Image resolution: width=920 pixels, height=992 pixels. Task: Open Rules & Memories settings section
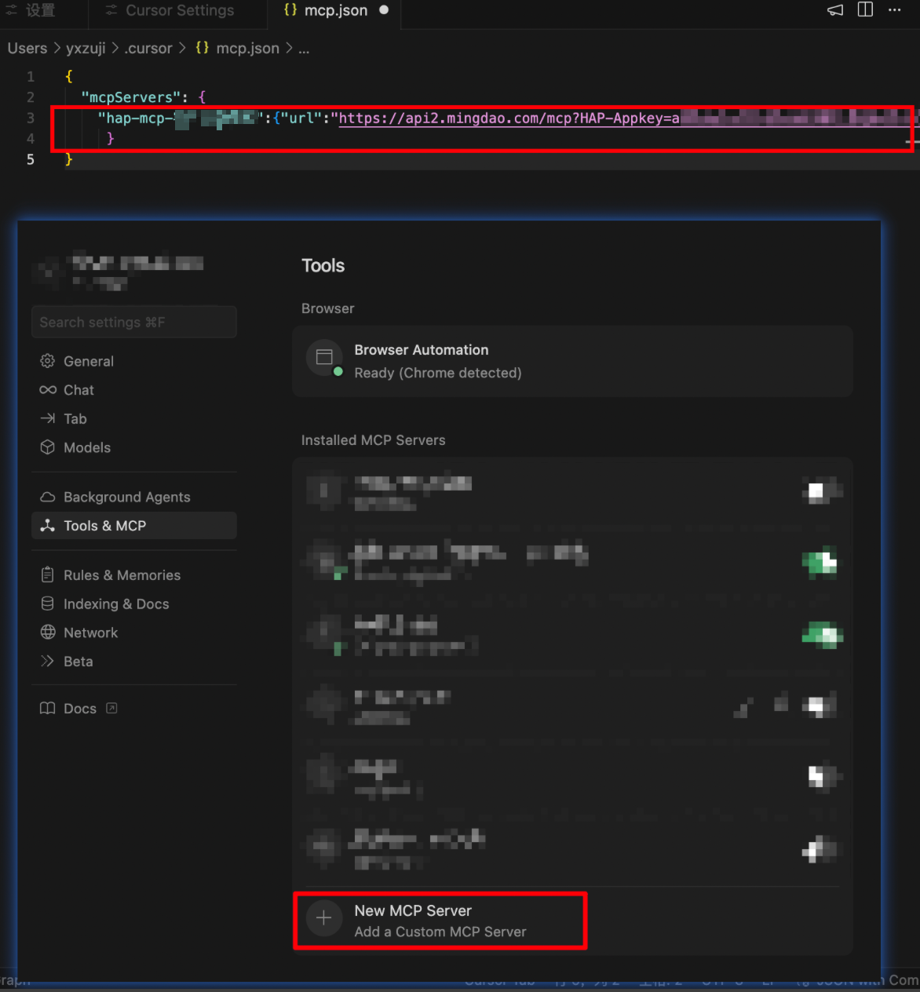122,575
